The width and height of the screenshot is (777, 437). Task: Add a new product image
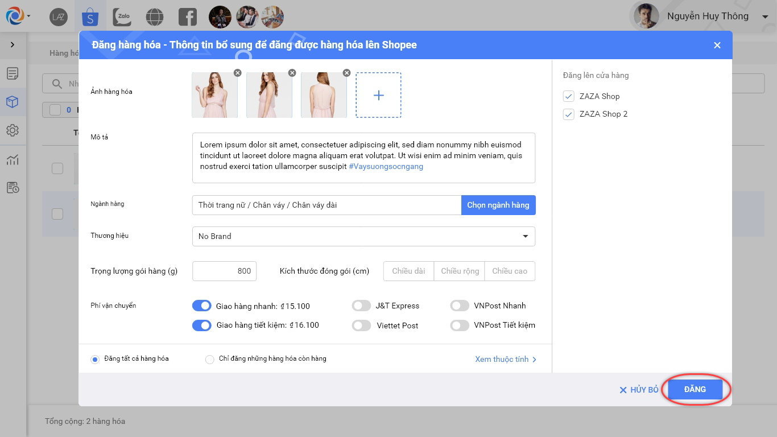pyautogui.click(x=378, y=95)
